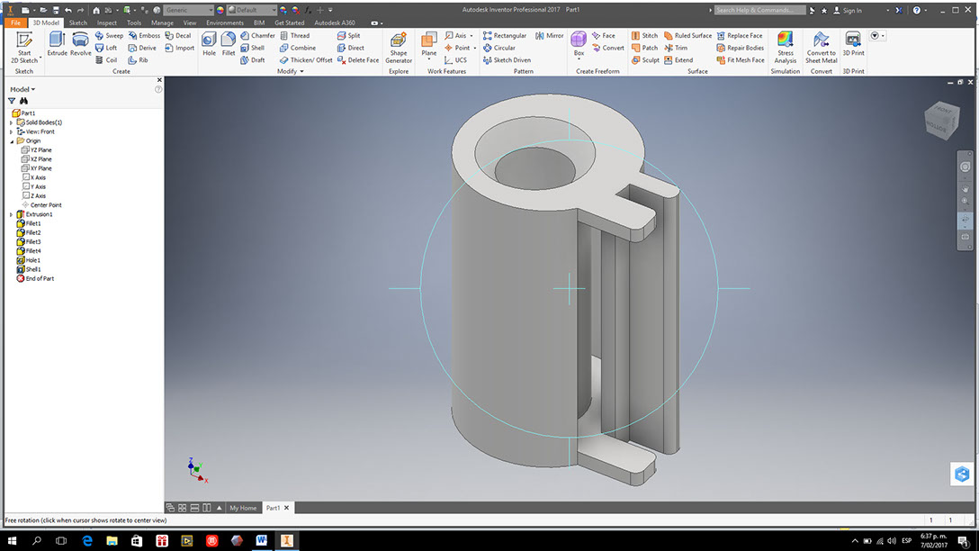This screenshot has height=551, width=979.
Task: Choose the Loft command
Action: tap(106, 48)
